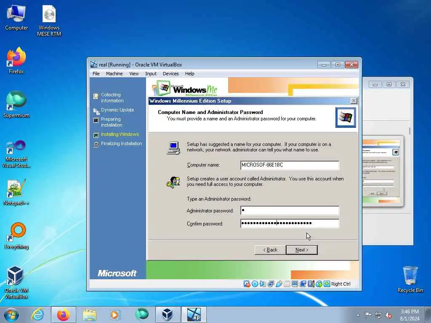The image size is (431, 323).
Task: Click the muted volume tray icon
Action: pos(388,315)
